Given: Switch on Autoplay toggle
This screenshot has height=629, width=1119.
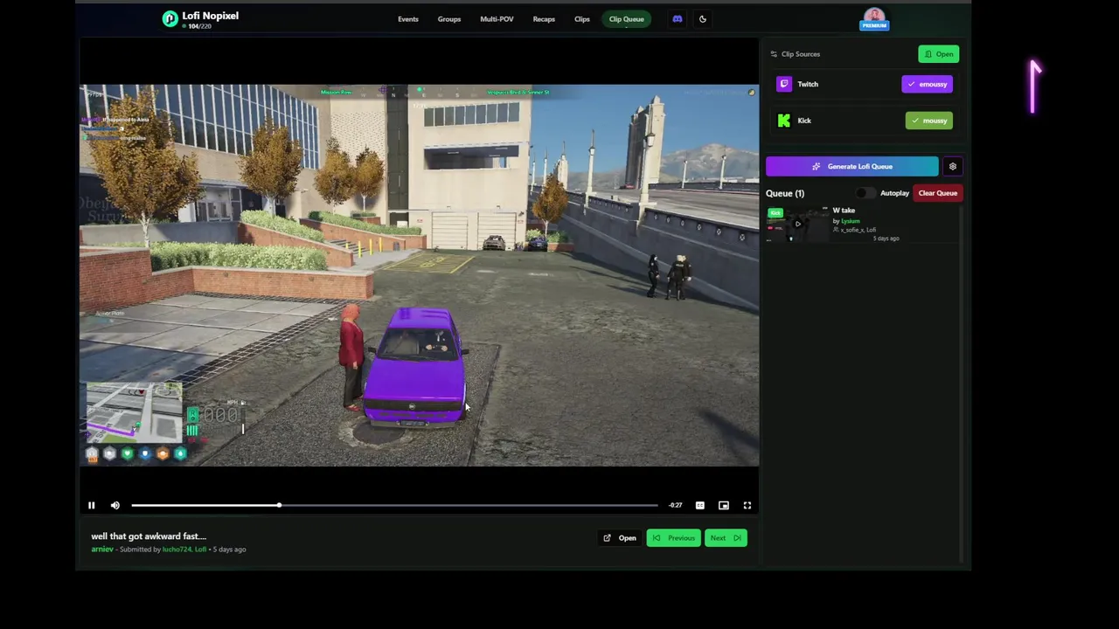Looking at the screenshot, I should (865, 193).
